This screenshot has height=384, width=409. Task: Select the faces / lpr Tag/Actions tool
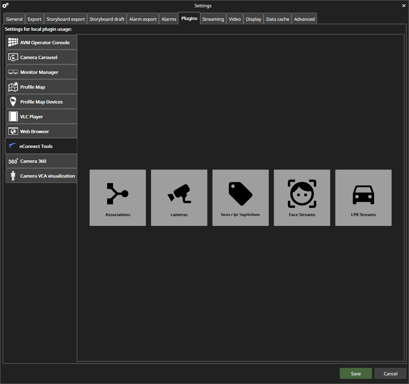[x=240, y=198]
